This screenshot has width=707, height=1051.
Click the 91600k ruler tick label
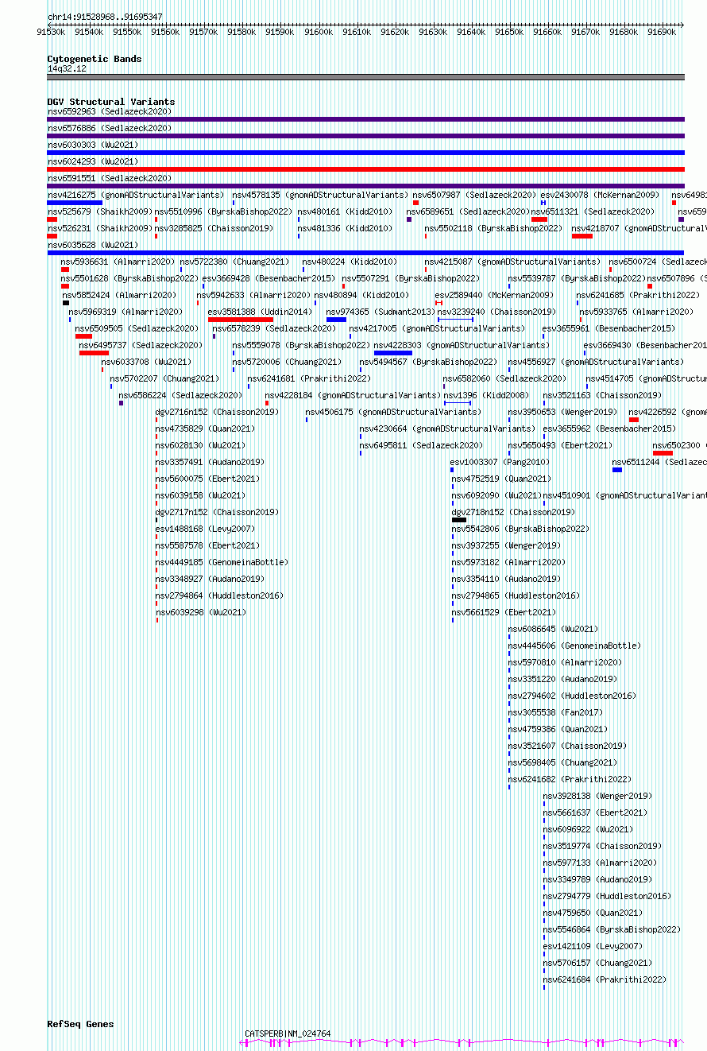[318, 32]
